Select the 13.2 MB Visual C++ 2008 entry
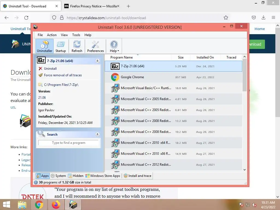Image resolution: width=280 pixels, height=210 pixels. (173, 121)
